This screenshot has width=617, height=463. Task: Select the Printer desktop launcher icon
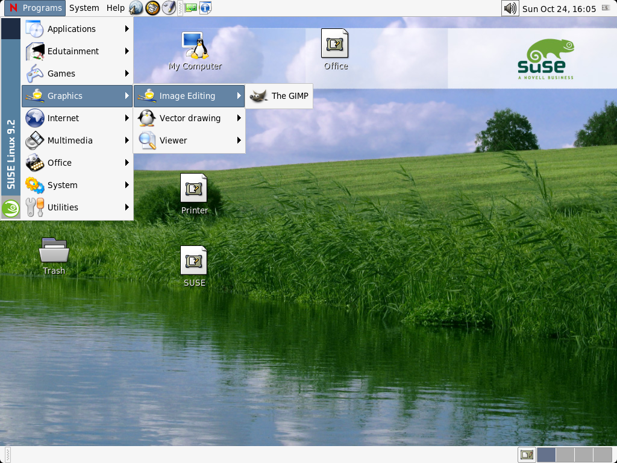(x=194, y=195)
